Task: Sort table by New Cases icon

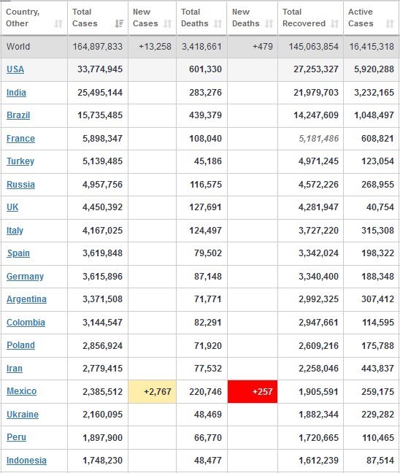Action: point(167,23)
